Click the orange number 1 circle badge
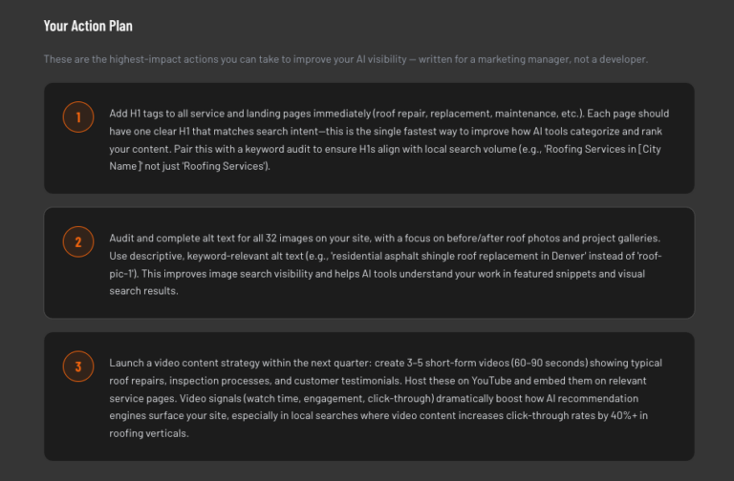 [x=78, y=116]
